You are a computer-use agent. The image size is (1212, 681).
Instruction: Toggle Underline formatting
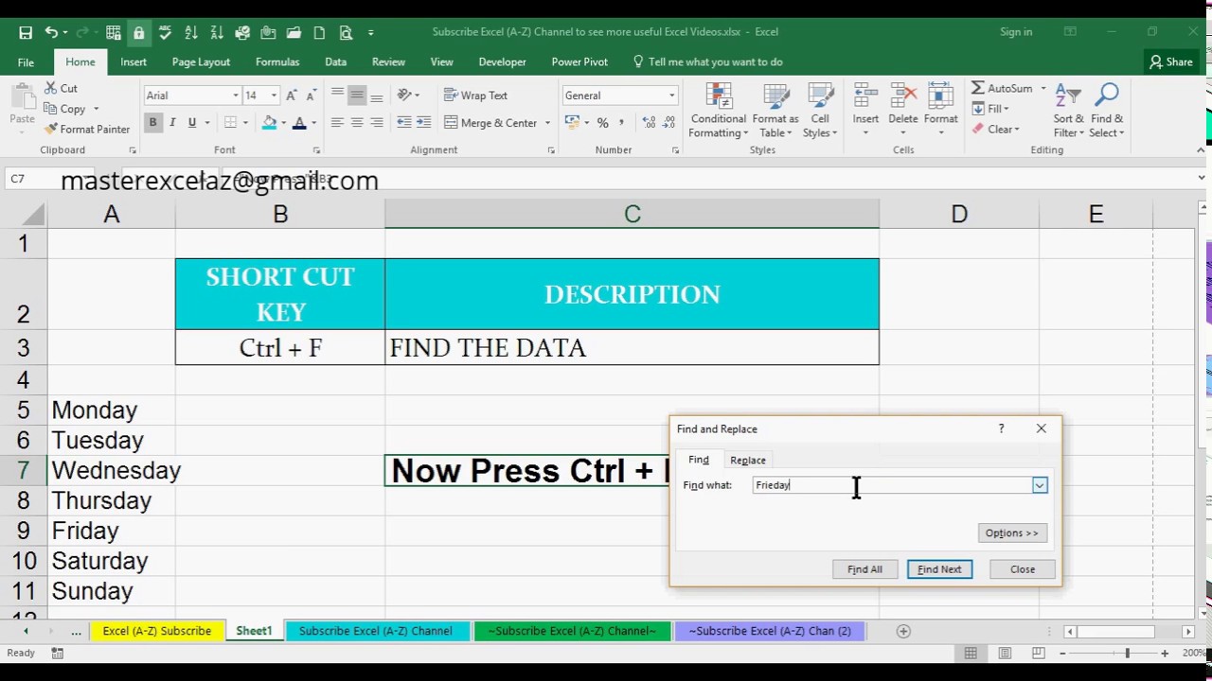(192, 123)
